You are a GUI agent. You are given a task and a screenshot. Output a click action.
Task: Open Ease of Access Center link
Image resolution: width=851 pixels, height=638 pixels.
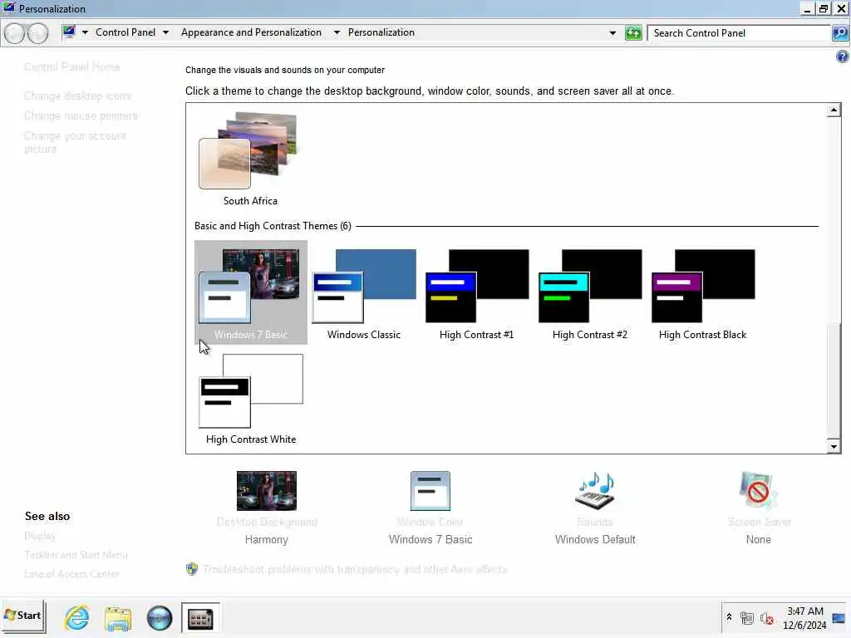pyautogui.click(x=71, y=574)
